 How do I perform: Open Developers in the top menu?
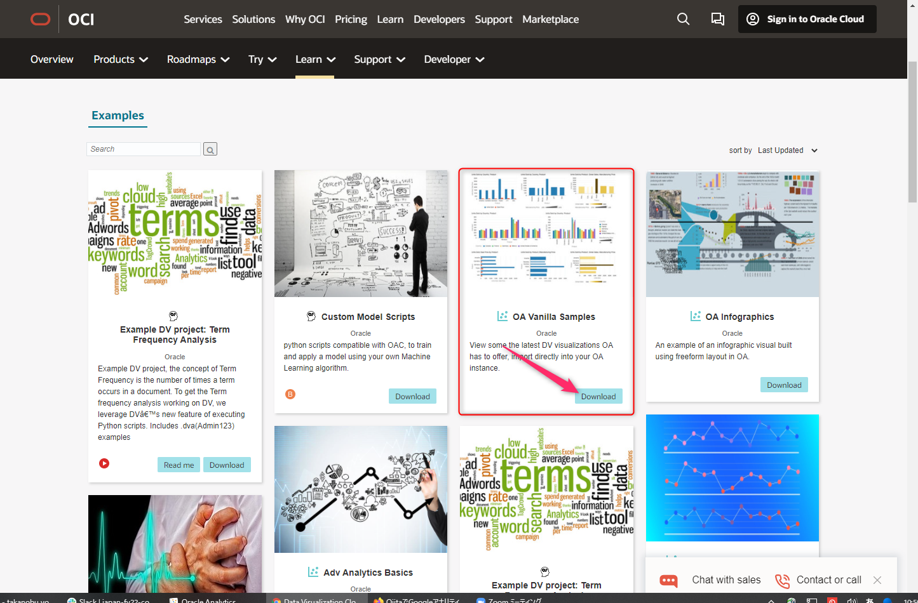coord(439,19)
